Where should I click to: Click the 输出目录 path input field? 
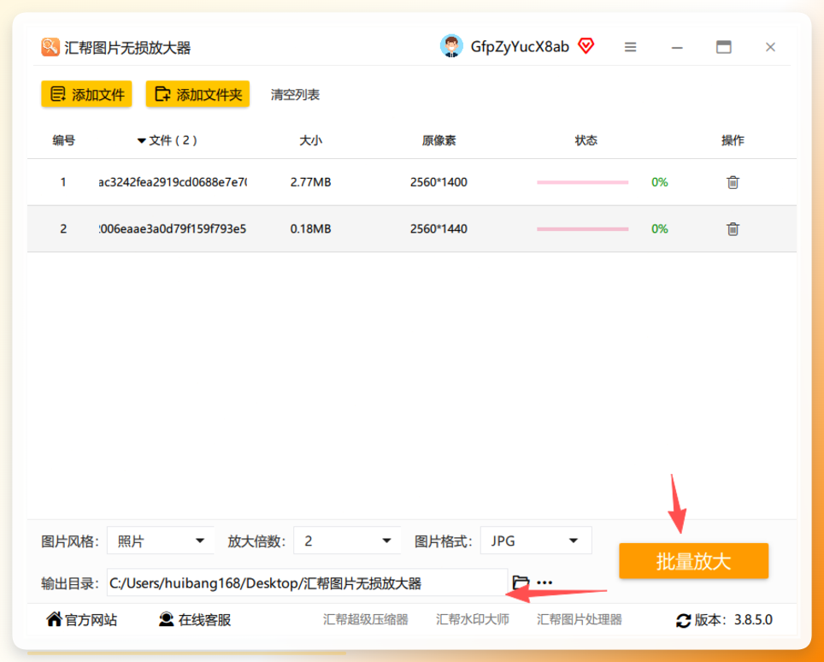pos(308,582)
